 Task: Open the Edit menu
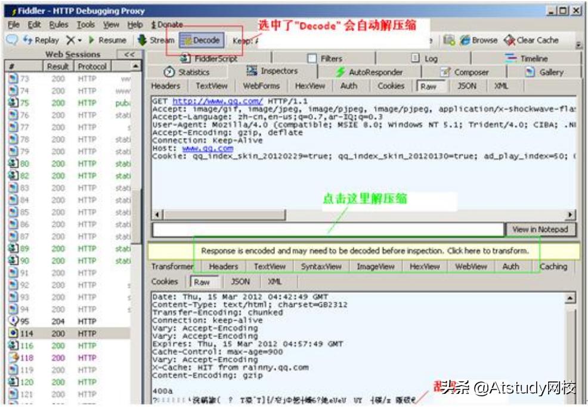(34, 24)
